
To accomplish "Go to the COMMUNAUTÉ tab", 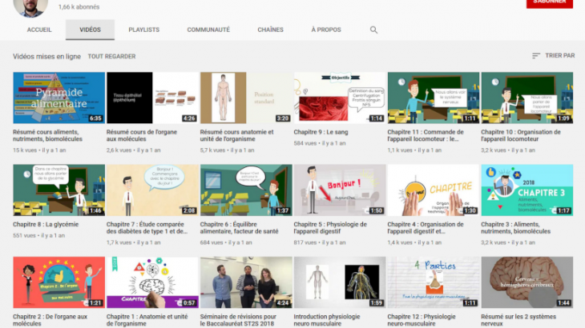I will pyautogui.click(x=208, y=30).
